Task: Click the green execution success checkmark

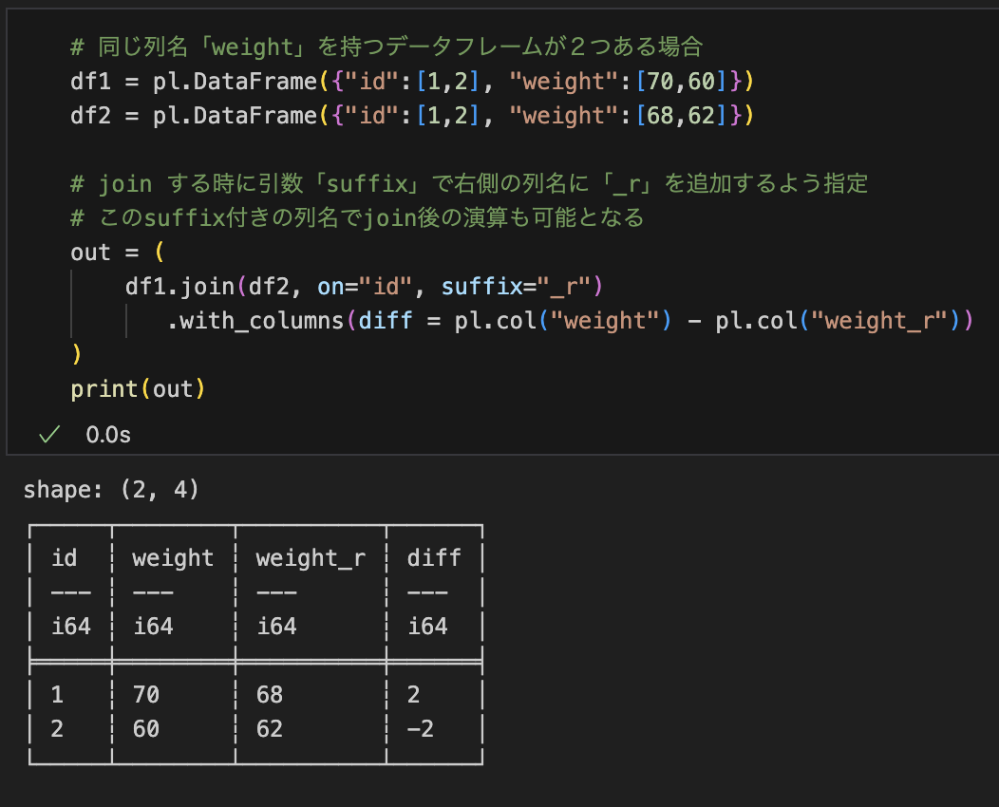Action: (48, 435)
